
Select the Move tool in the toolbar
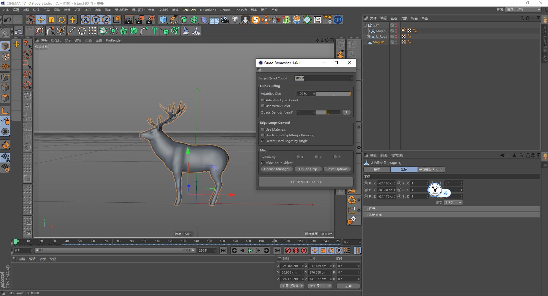41,20
